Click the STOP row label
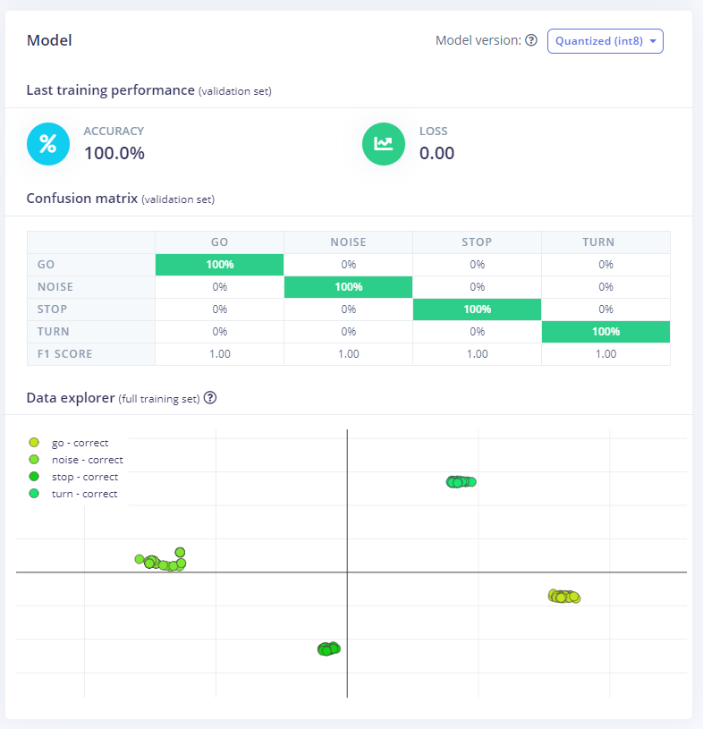This screenshot has height=729, width=703. (52, 309)
